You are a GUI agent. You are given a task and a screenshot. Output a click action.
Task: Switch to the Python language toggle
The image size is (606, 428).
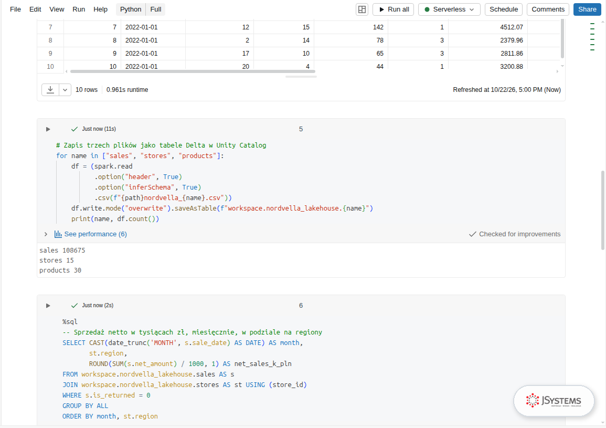point(131,9)
